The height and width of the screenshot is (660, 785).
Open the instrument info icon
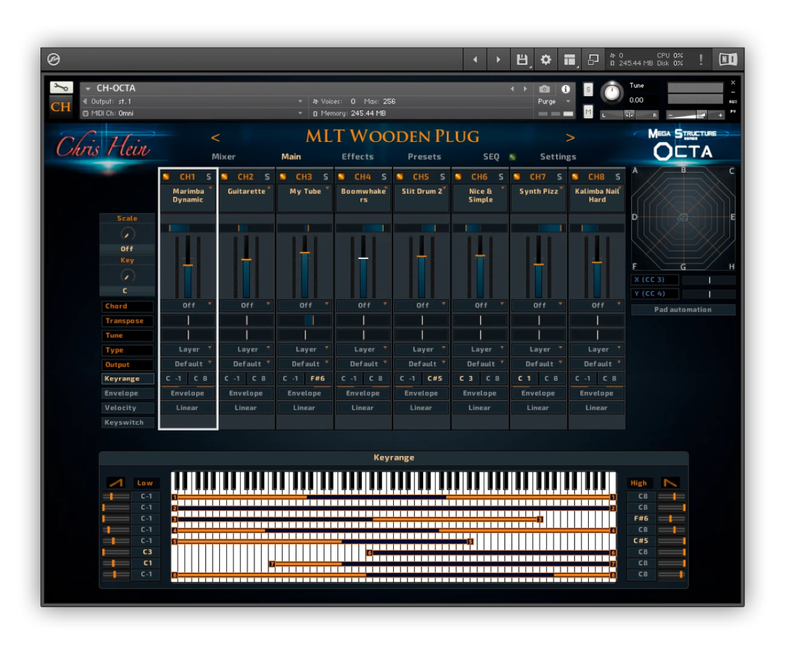click(566, 89)
